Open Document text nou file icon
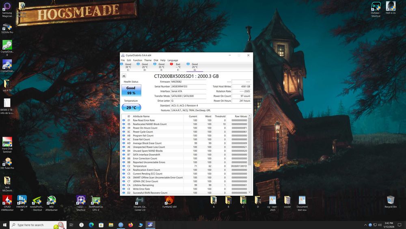 click(302, 204)
